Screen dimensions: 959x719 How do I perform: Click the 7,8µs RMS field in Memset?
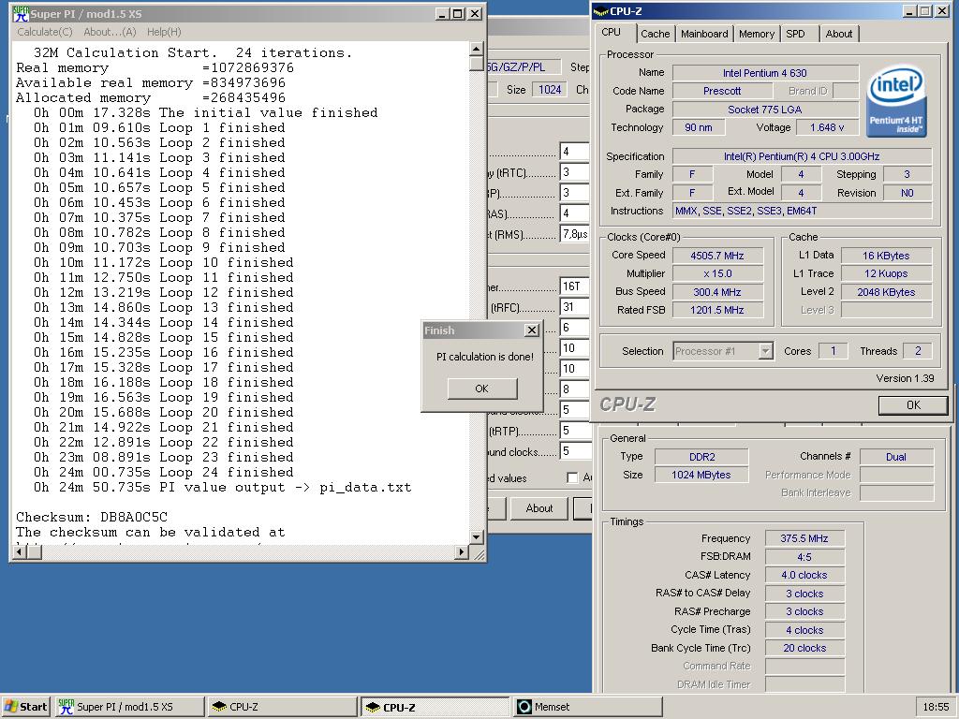pos(574,233)
